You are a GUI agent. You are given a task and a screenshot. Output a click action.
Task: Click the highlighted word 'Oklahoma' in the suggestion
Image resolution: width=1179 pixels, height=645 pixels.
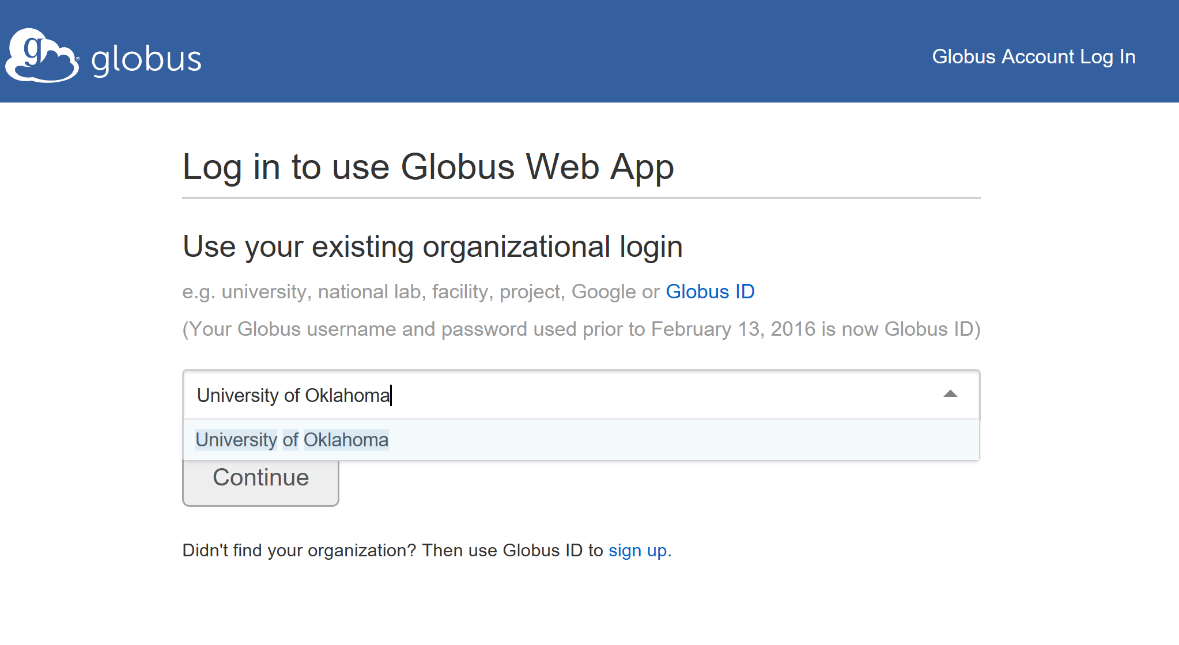346,440
